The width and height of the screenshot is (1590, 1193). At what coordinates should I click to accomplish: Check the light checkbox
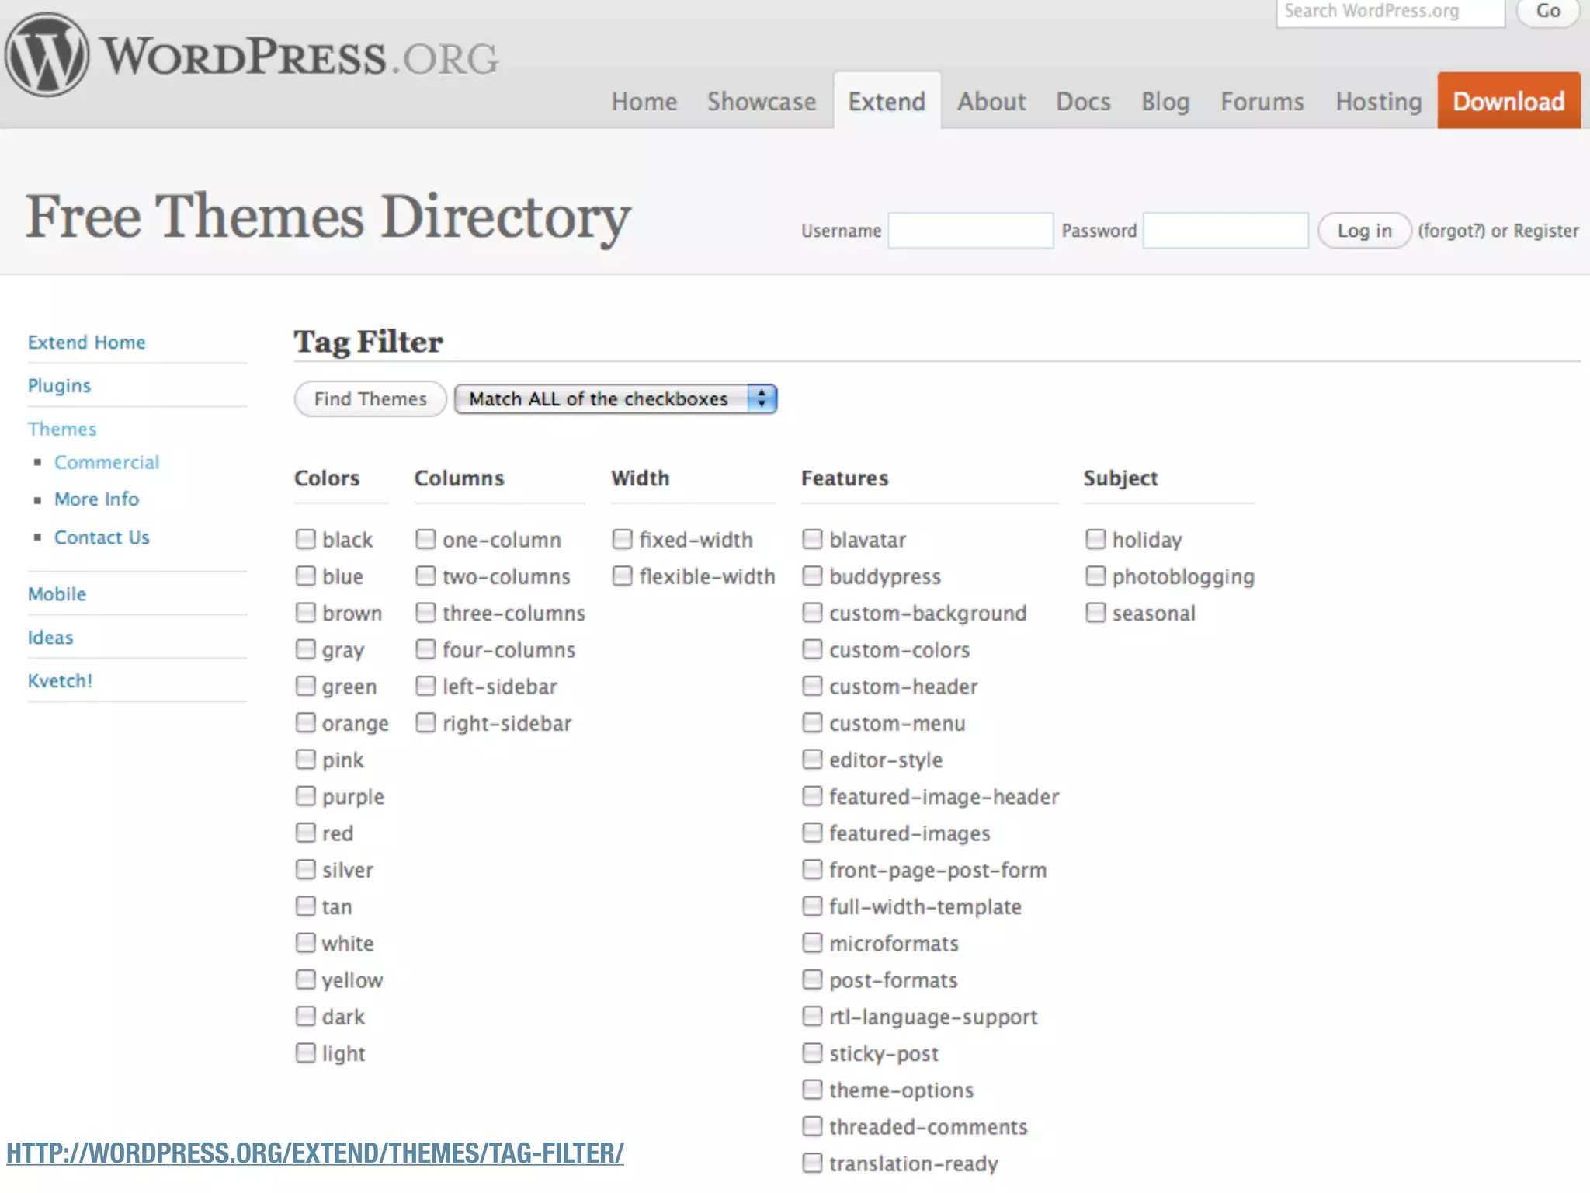[306, 1052]
